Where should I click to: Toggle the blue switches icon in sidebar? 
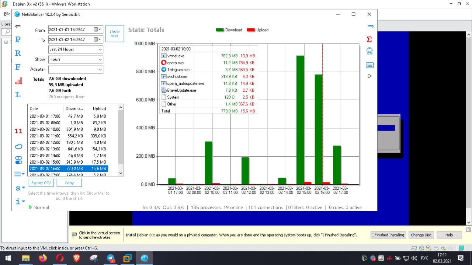[x=18, y=160]
